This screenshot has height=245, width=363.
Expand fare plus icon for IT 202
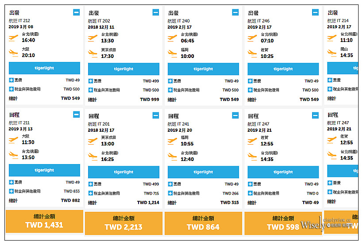[90, 81]
